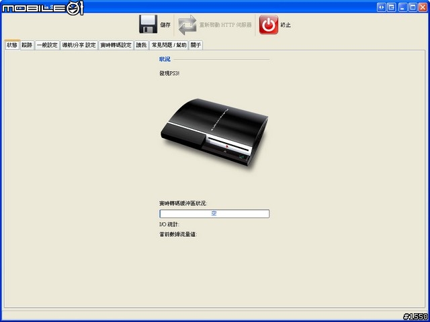430x322 pixels.
Task: Open the 讀我 (Readme) tab
Action: tap(141, 45)
